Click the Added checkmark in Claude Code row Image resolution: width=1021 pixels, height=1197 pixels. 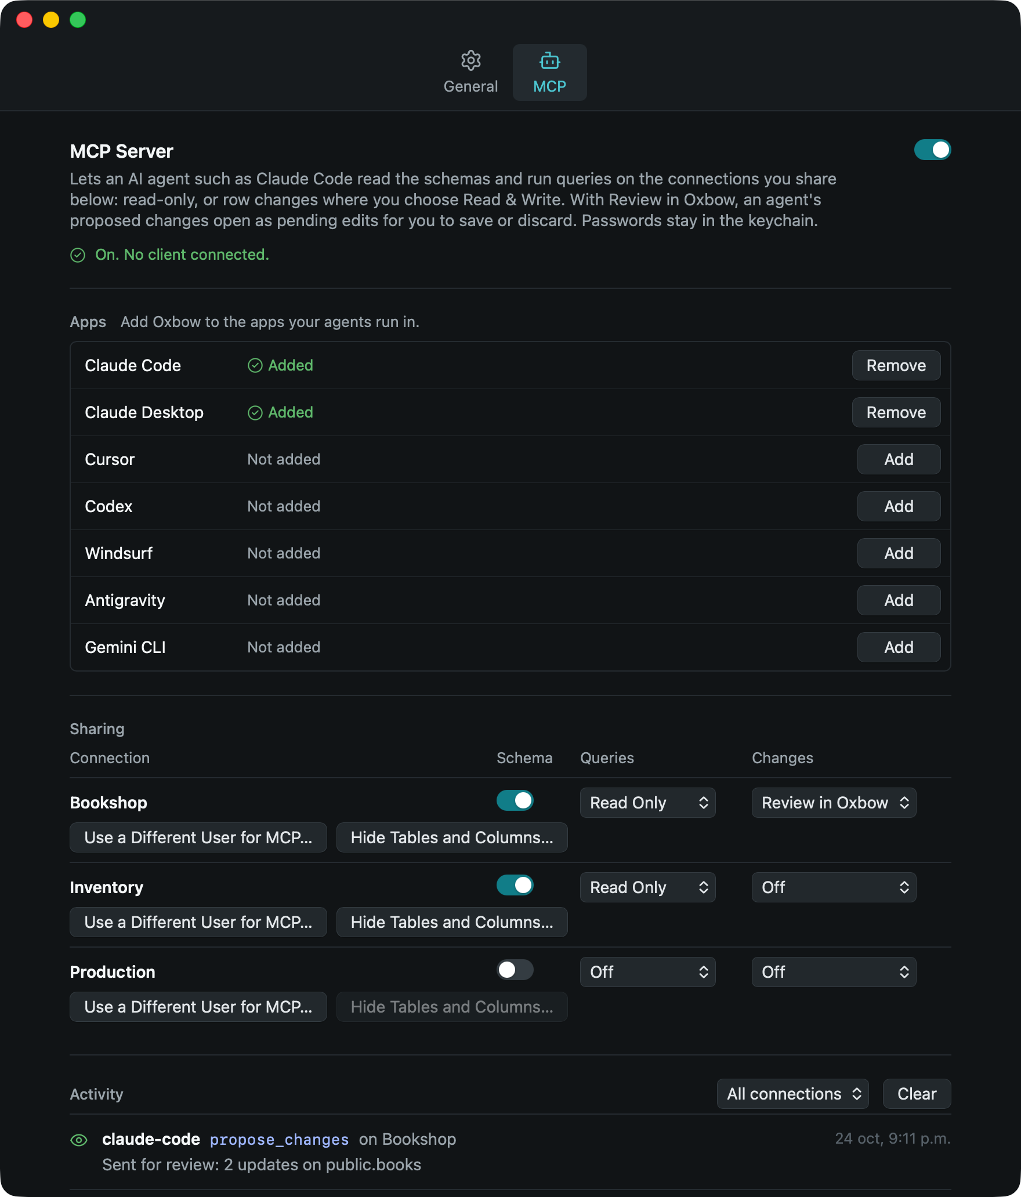pyautogui.click(x=255, y=365)
